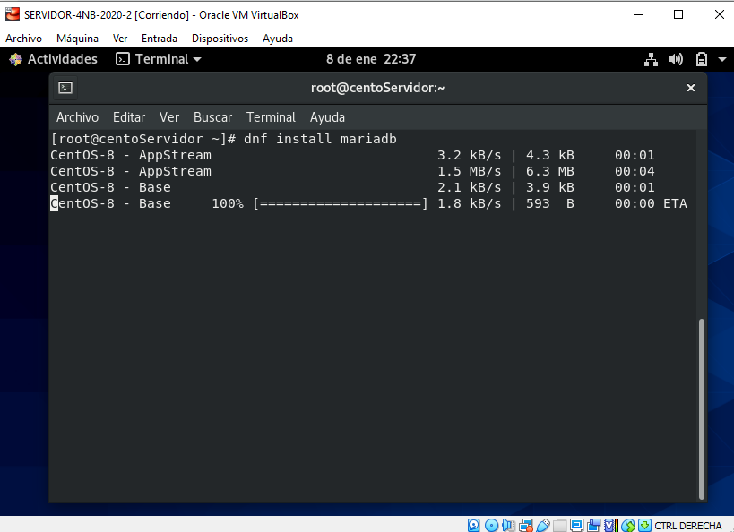Screen dimensions: 734x532
Task: Toggle mouse pointer integration in status bar
Action: [x=628, y=524]
